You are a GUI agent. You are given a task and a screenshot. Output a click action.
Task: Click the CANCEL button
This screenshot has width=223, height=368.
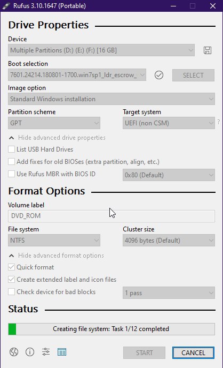click(x=193, y=353)
